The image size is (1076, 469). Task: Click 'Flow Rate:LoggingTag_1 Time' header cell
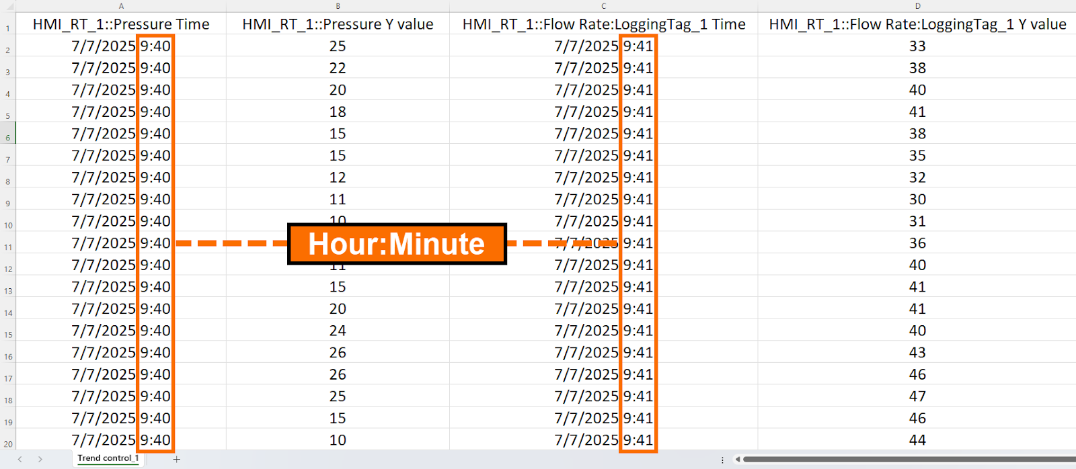coord(603,24)
